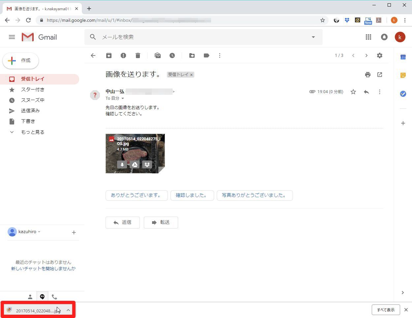Move email to a folder

click(x=192, y=55)
